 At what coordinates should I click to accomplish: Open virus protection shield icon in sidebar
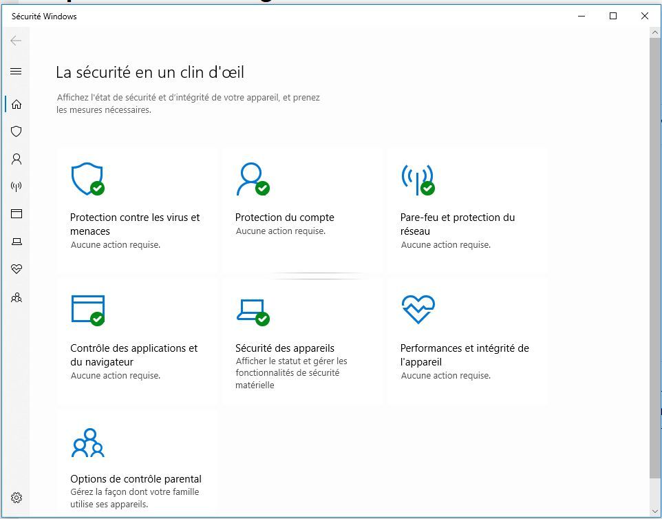point(16,131)
